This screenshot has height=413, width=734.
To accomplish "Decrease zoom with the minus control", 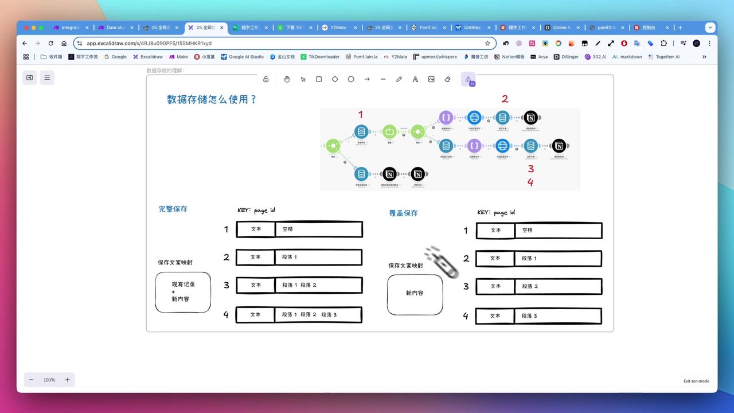I will [x=31, y=380].
